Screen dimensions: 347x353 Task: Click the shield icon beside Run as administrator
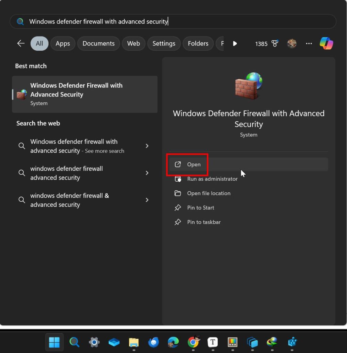[x=178, y=179]
